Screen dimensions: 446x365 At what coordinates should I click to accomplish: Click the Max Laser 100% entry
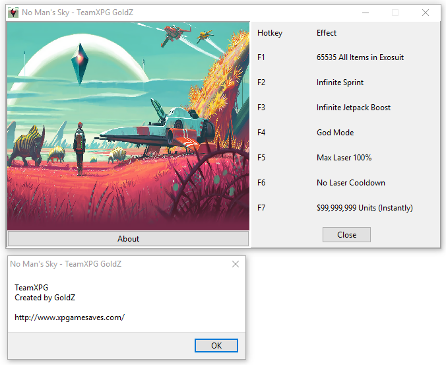pyautogui.click(x=344, y=158)
